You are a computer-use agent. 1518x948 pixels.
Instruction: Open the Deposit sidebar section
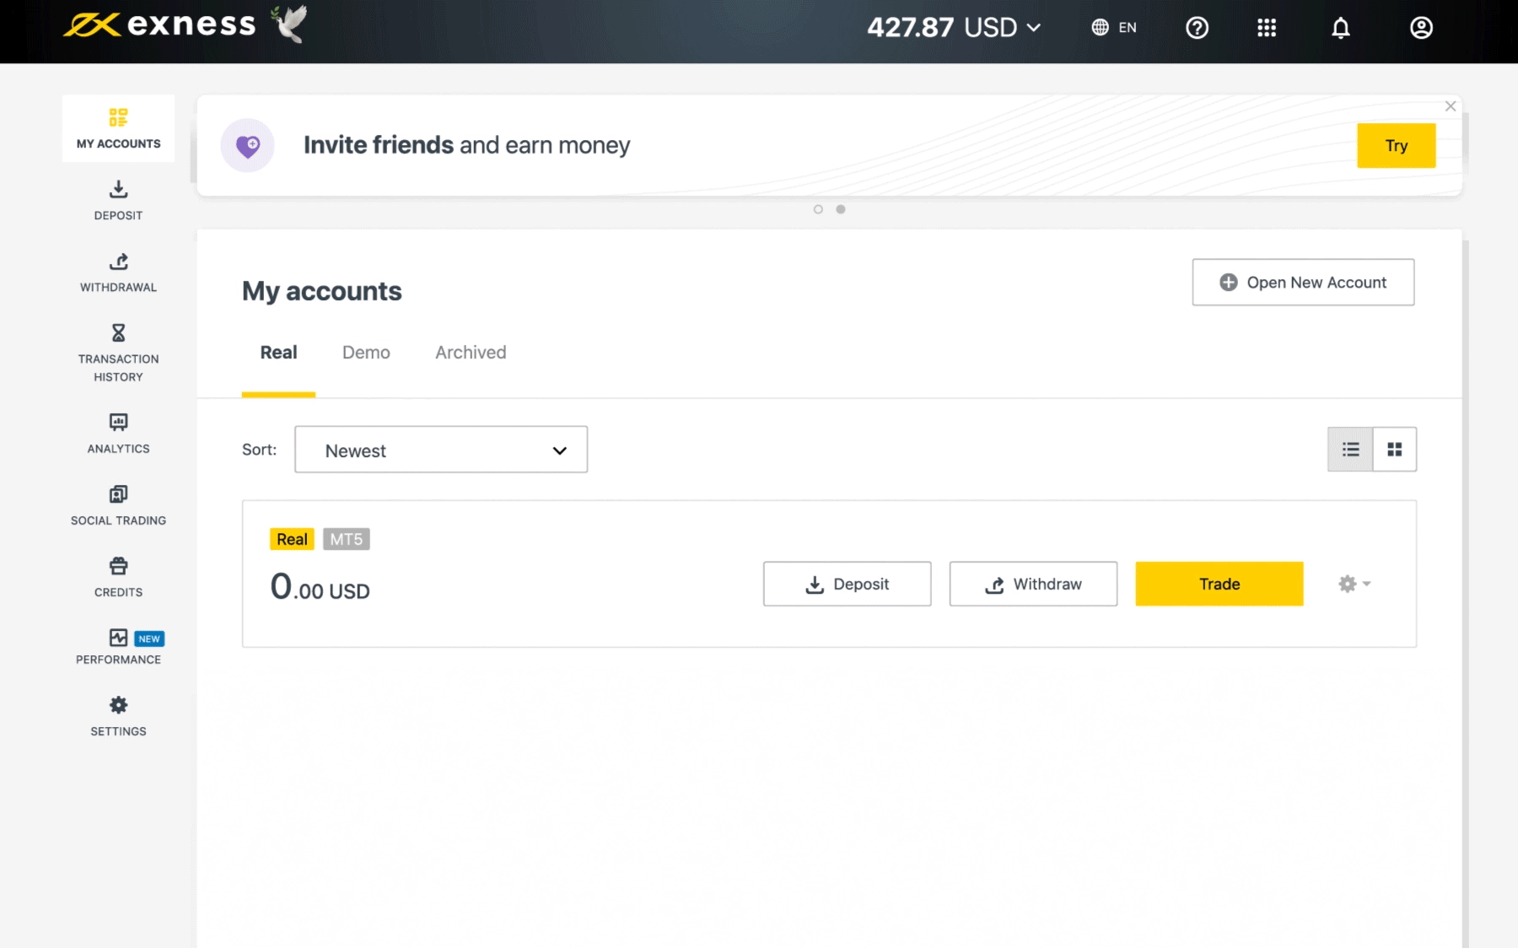pos(118,201)
